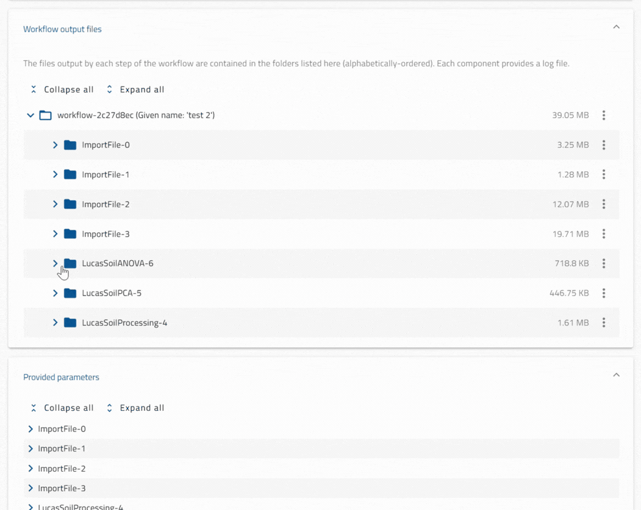
Task: Open kebab menu for ImportFile-2 folder
Action: (603, 204)
